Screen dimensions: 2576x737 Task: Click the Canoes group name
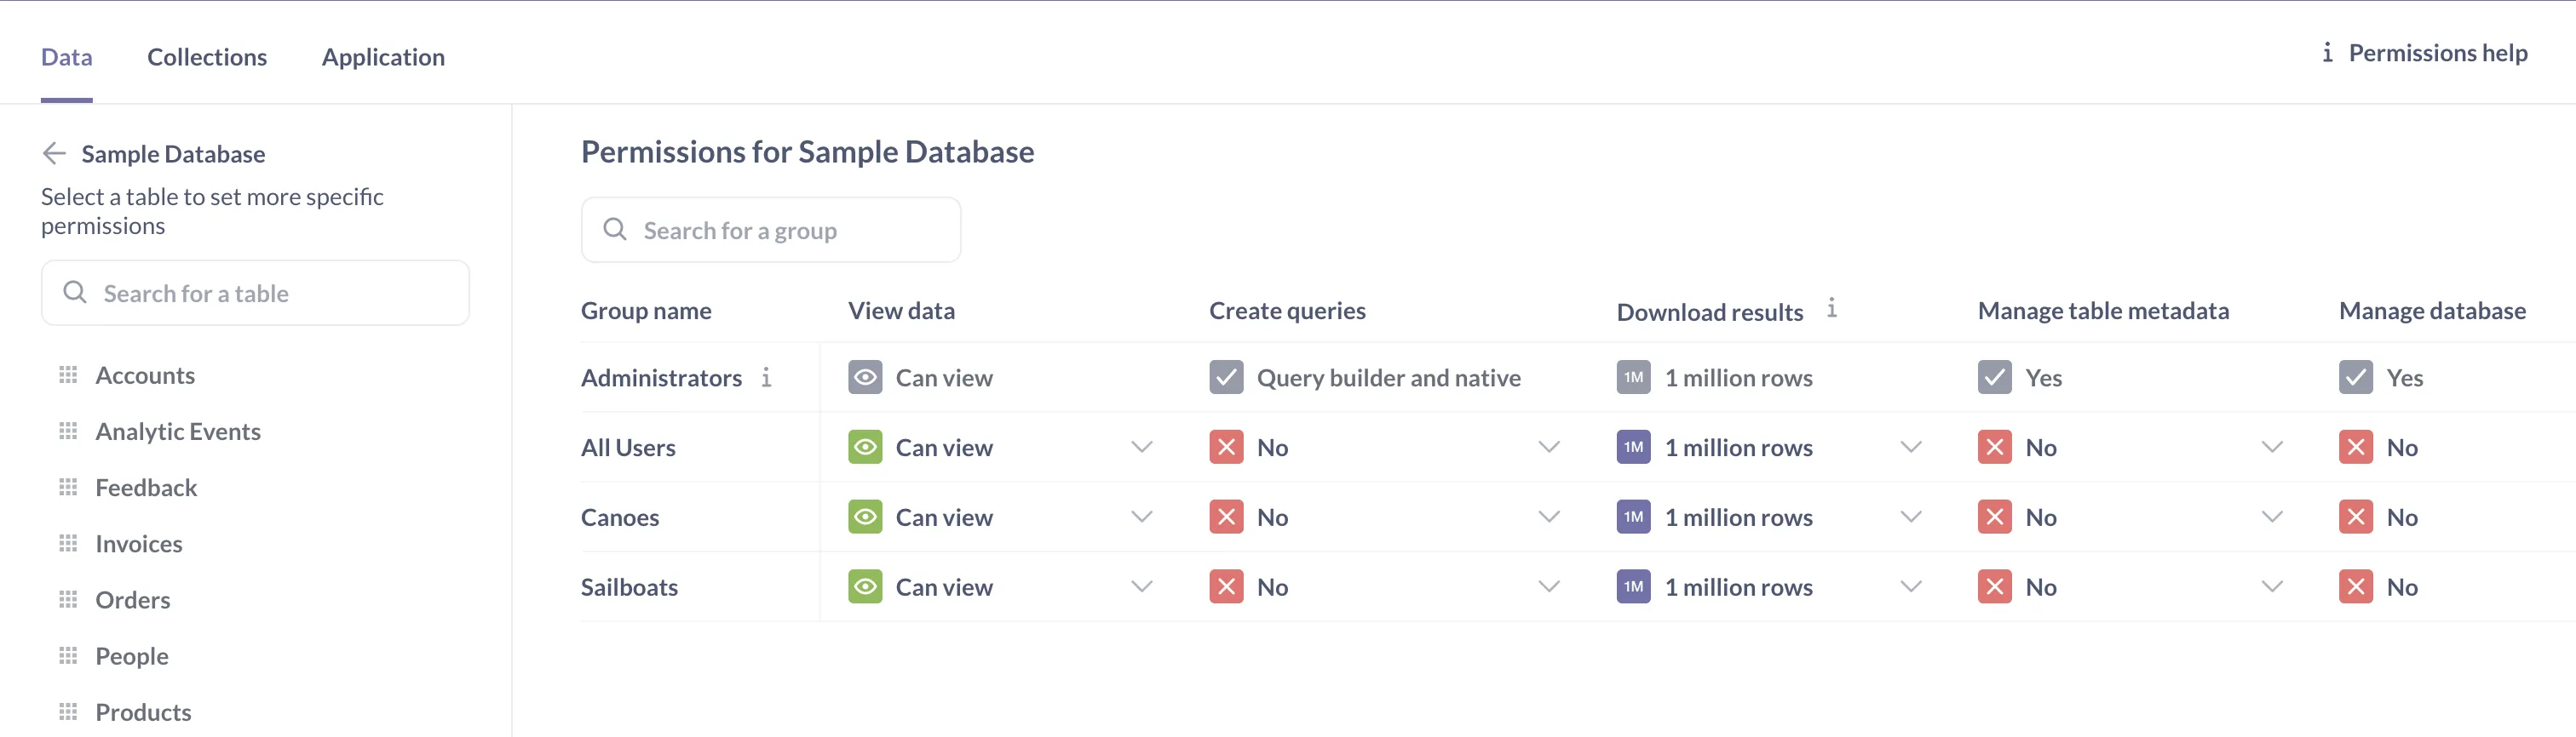[x=620, y=517]
